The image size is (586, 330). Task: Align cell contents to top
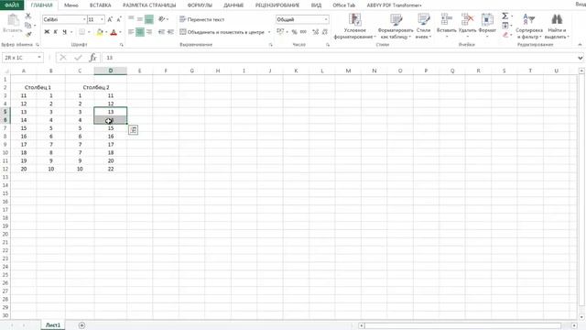(131, 18)
